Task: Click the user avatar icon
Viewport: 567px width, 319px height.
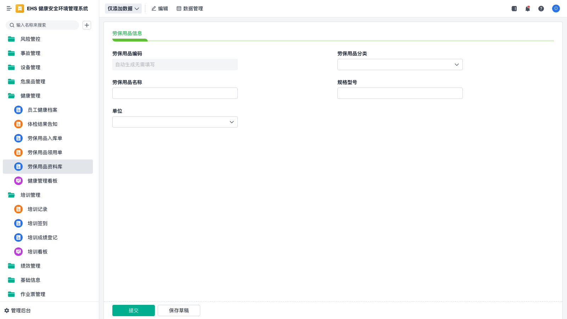Action: pyautogui.click(x=556, y=9)
